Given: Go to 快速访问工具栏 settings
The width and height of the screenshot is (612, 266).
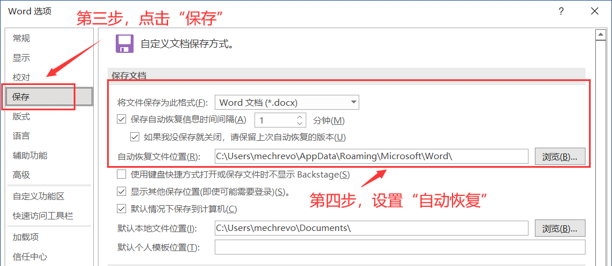Looking at the screenshot, I should (43, 216).
